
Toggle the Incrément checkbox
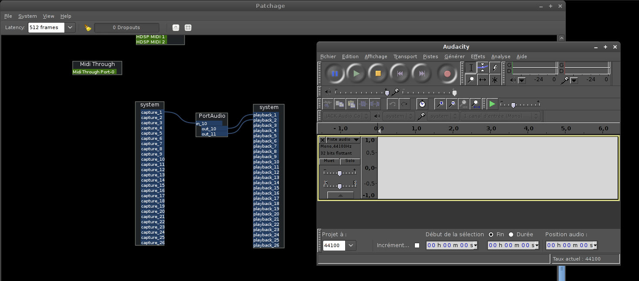click(417, 245)
